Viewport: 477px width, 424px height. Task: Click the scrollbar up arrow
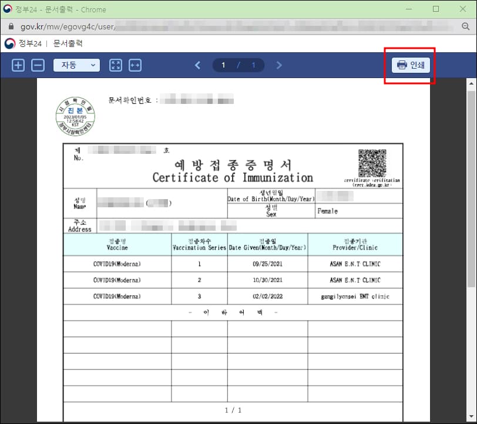click(472, 83)
